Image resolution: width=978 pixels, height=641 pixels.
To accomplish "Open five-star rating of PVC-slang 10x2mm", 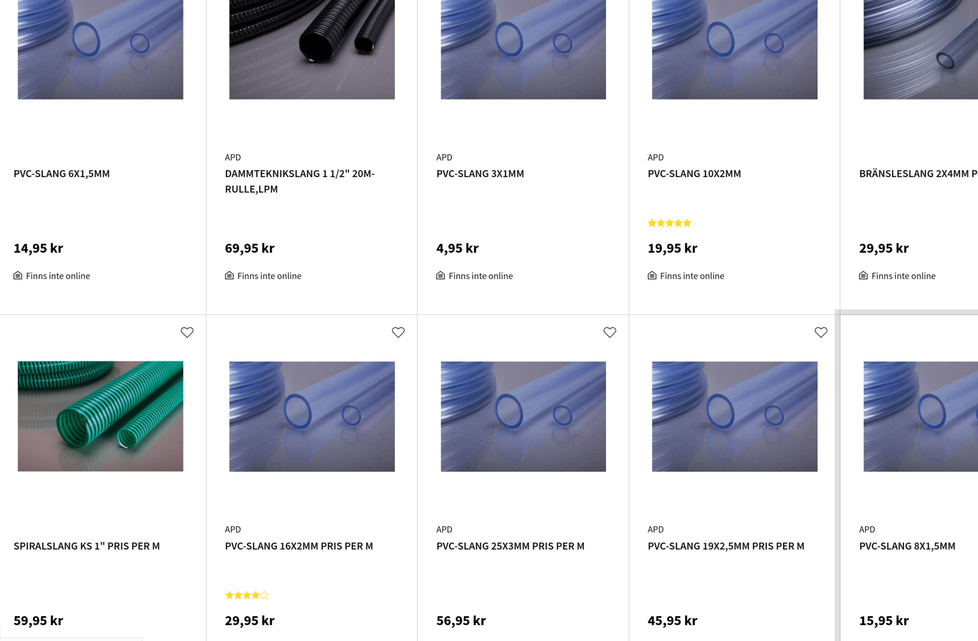I will click(669, 223).
